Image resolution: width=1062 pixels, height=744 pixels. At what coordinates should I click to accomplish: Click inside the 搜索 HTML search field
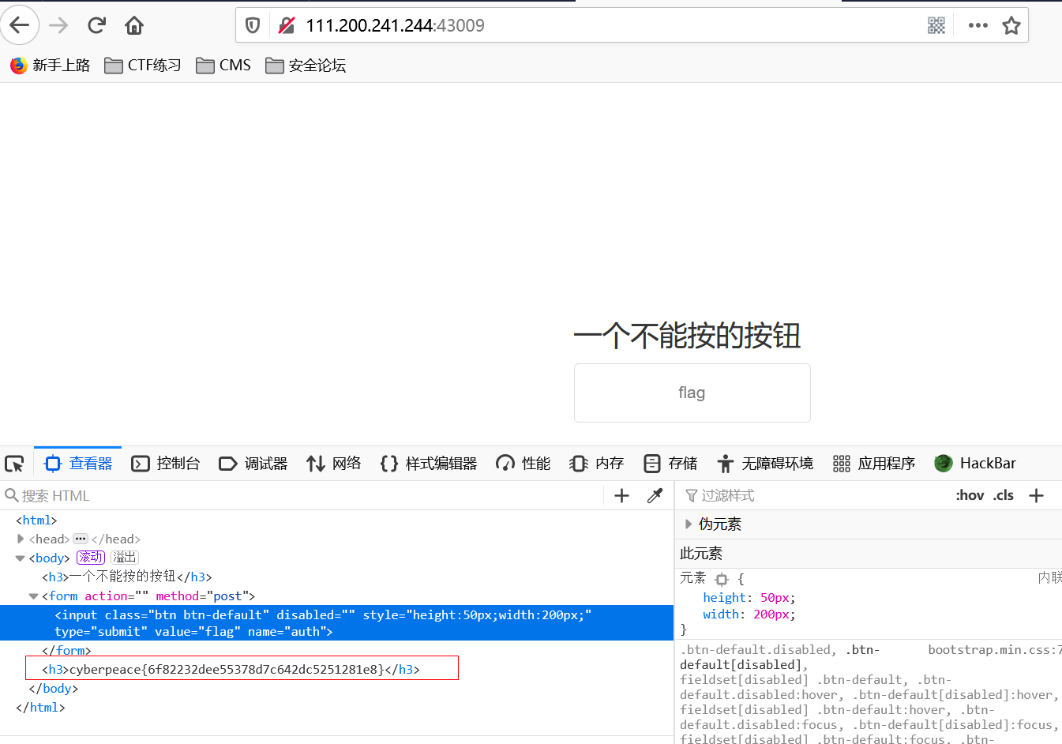point(79,495)
